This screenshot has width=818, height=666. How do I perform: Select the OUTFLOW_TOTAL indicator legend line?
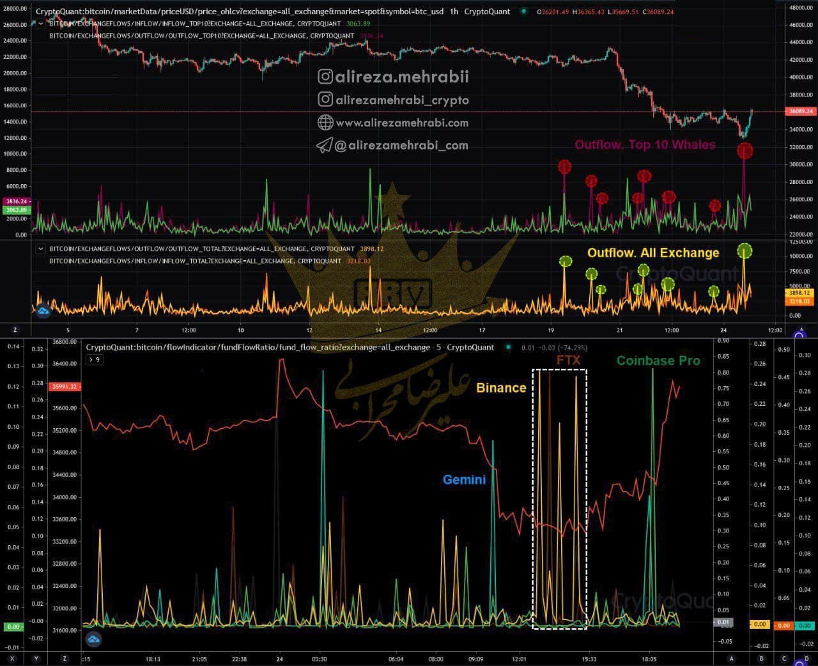coord(216,249)
